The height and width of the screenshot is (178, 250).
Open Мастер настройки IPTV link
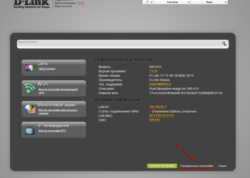point(52,131)
